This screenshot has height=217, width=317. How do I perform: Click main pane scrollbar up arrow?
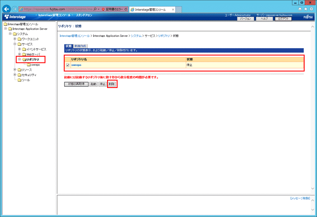click(313, 26)
